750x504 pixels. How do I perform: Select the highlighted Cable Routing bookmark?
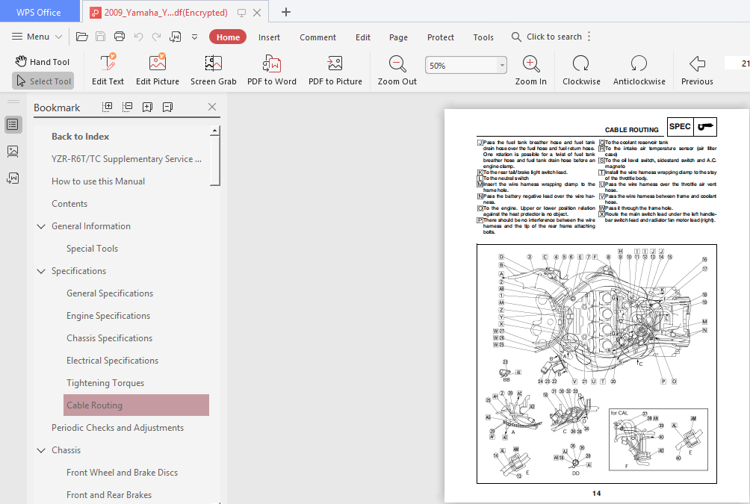tap(136, 405)
